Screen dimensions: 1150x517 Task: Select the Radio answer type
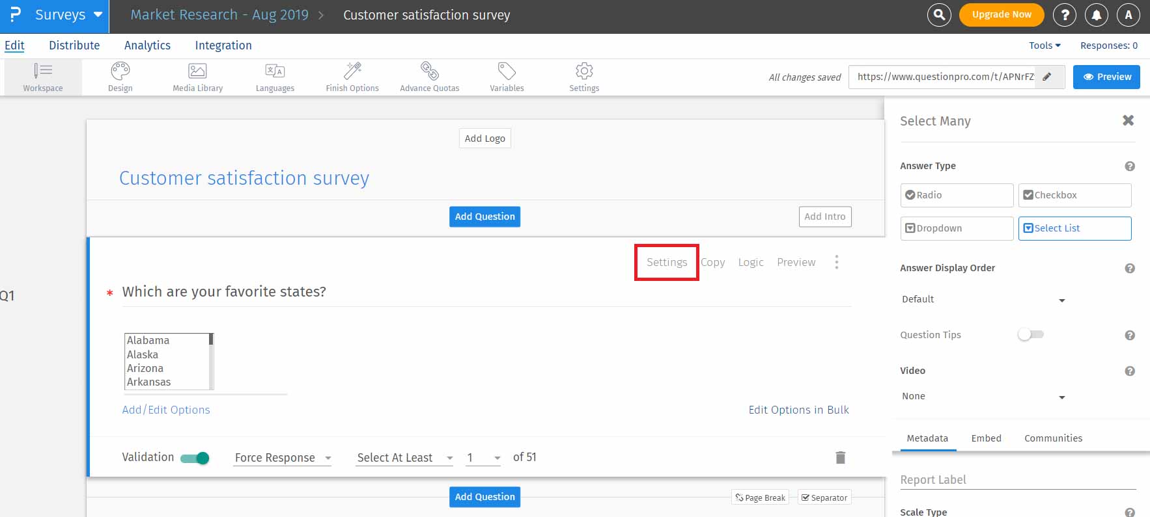pyautogui.click(x=957, y=195)
